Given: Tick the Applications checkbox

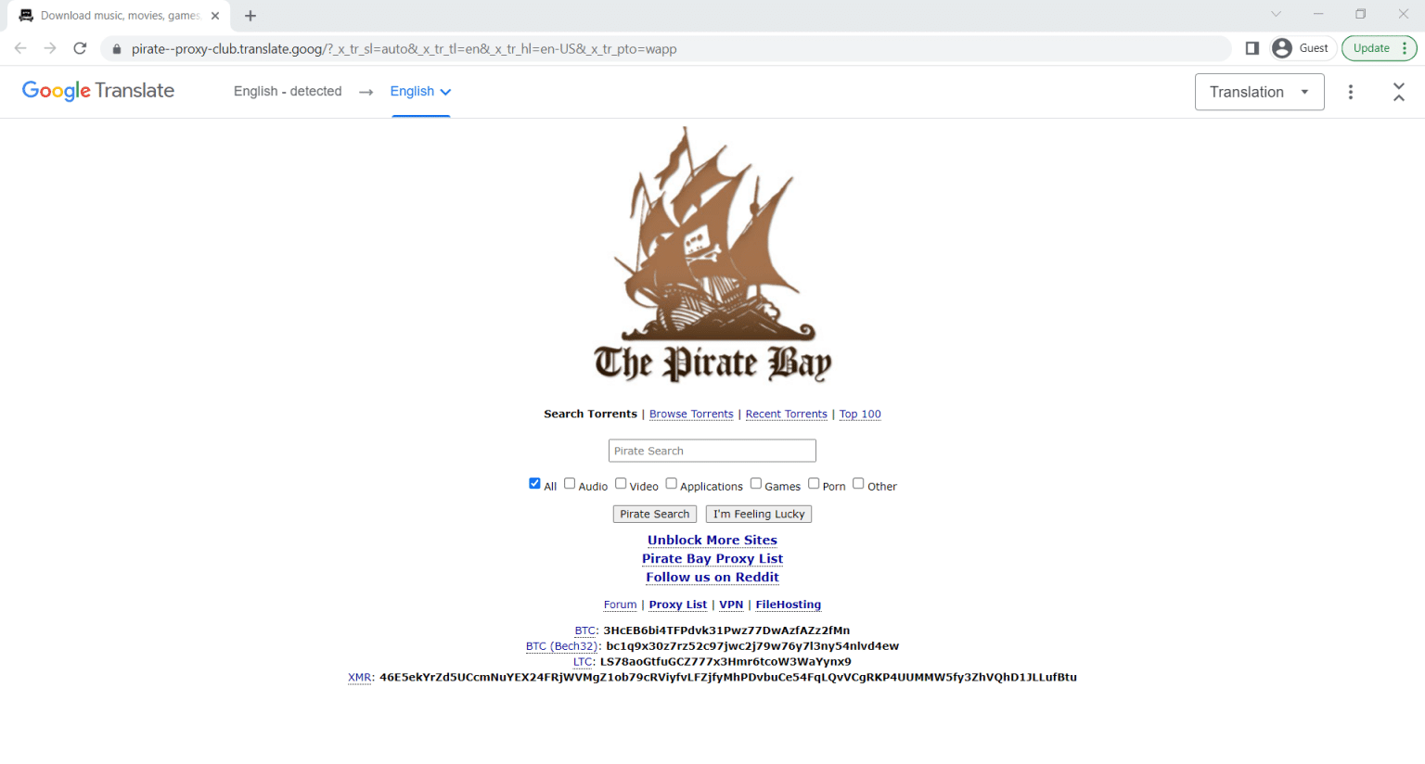Looking at the screenshot, I should pos(671,483).
